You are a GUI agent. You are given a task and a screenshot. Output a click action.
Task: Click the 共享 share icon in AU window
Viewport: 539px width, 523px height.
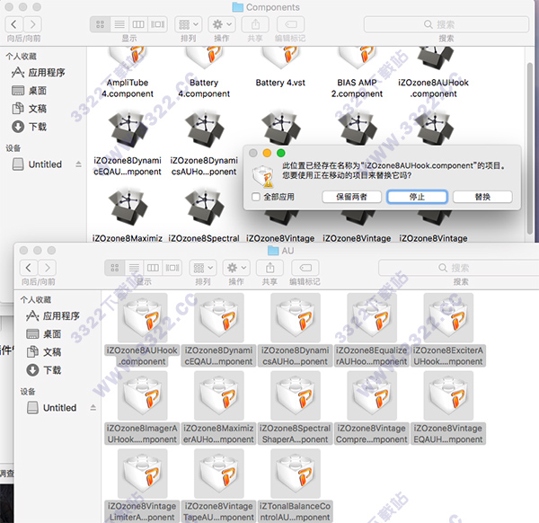click(x=269, y=268)
